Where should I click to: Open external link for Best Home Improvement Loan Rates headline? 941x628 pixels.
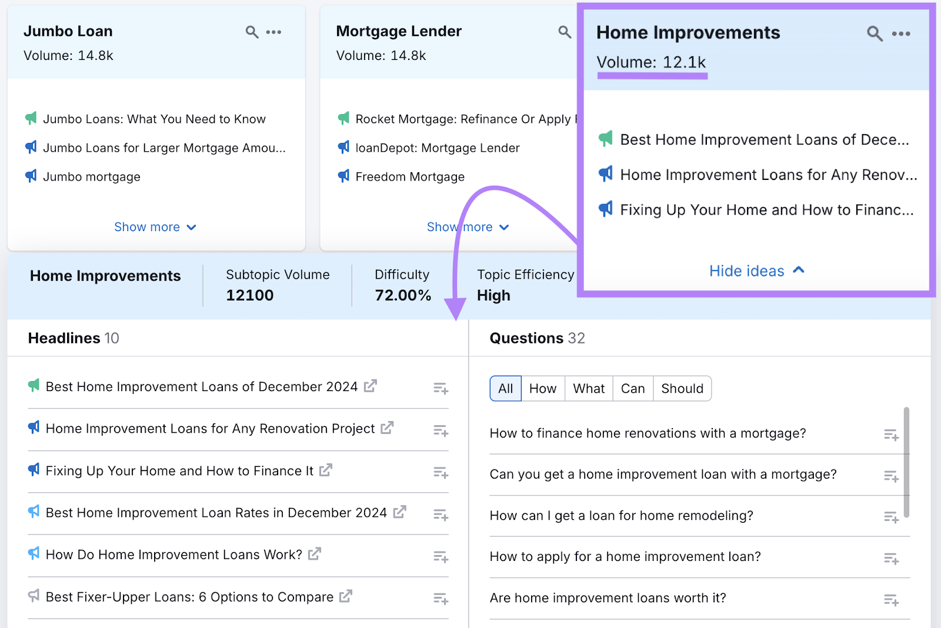[x=399, y=512]
